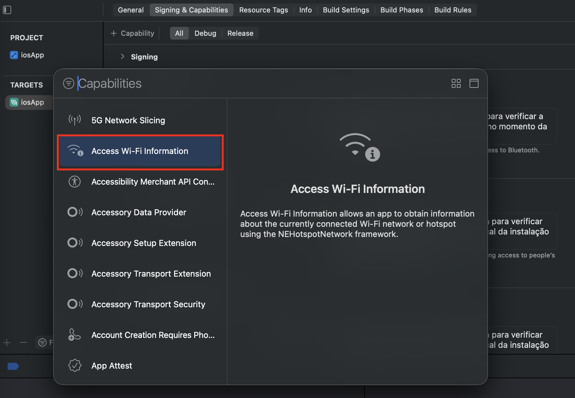Click the Access Wi-Fi Information heading

358,189
